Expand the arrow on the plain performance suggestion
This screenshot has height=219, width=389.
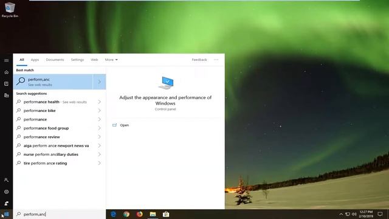tap(99, 119)
